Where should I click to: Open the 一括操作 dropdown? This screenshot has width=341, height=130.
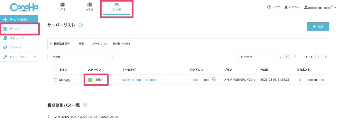pyautogui.click(x=81, y=57)
